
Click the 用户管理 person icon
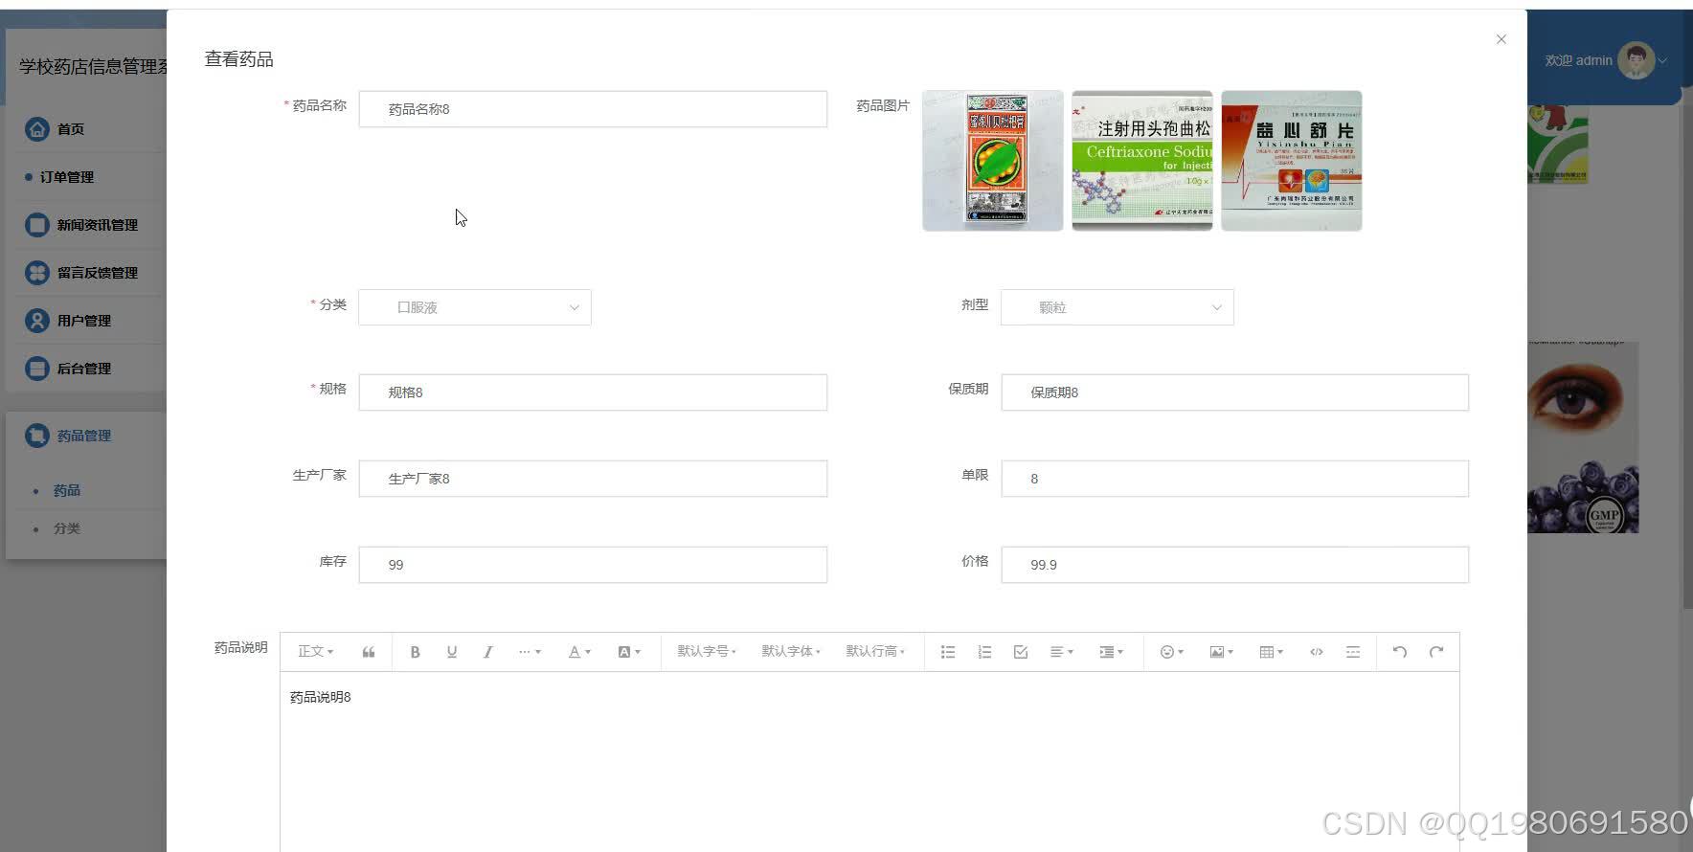[x=36, y=321]
